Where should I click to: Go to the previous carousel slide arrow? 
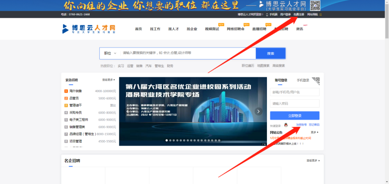(x=128, y=111)
